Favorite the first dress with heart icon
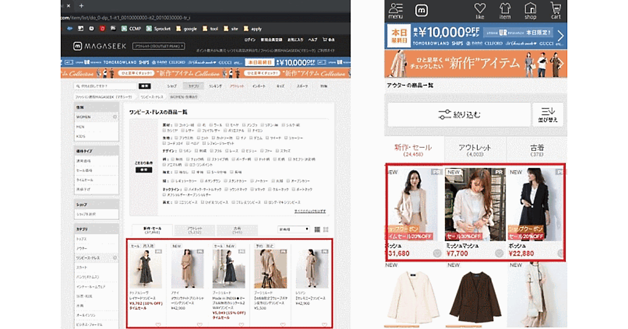 point(158,324)
